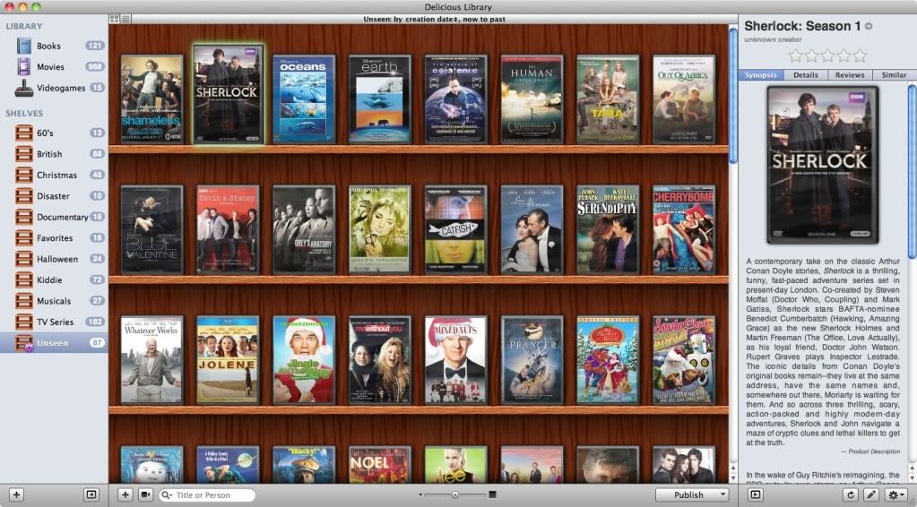Select the Gavin & Stacey cover

coord(228,229)
